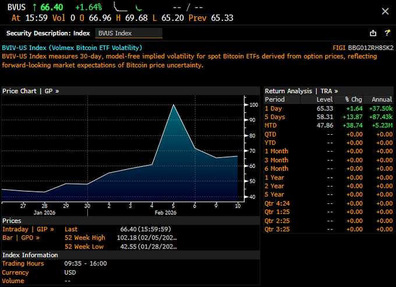Open Return Analysis TRA link

(301, 91)
